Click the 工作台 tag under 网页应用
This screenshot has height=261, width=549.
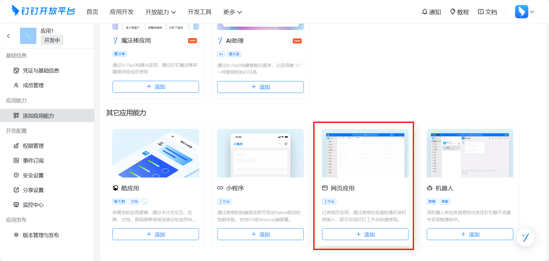coord(329,201)
